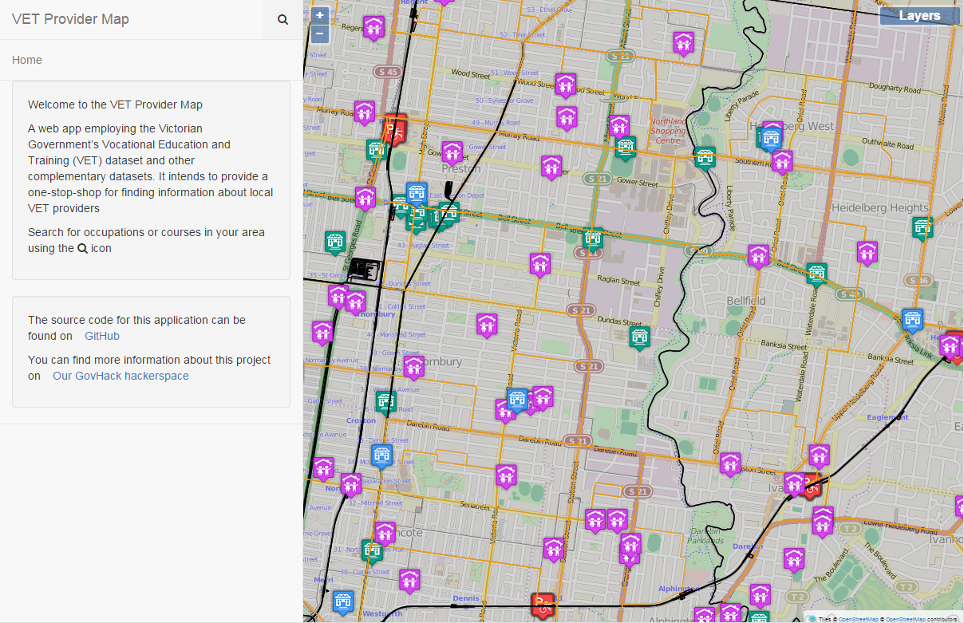The image size is (964, 623).
Task: Select the blue building marker at Heidelberg West
Action: click(x=770, y=138)
